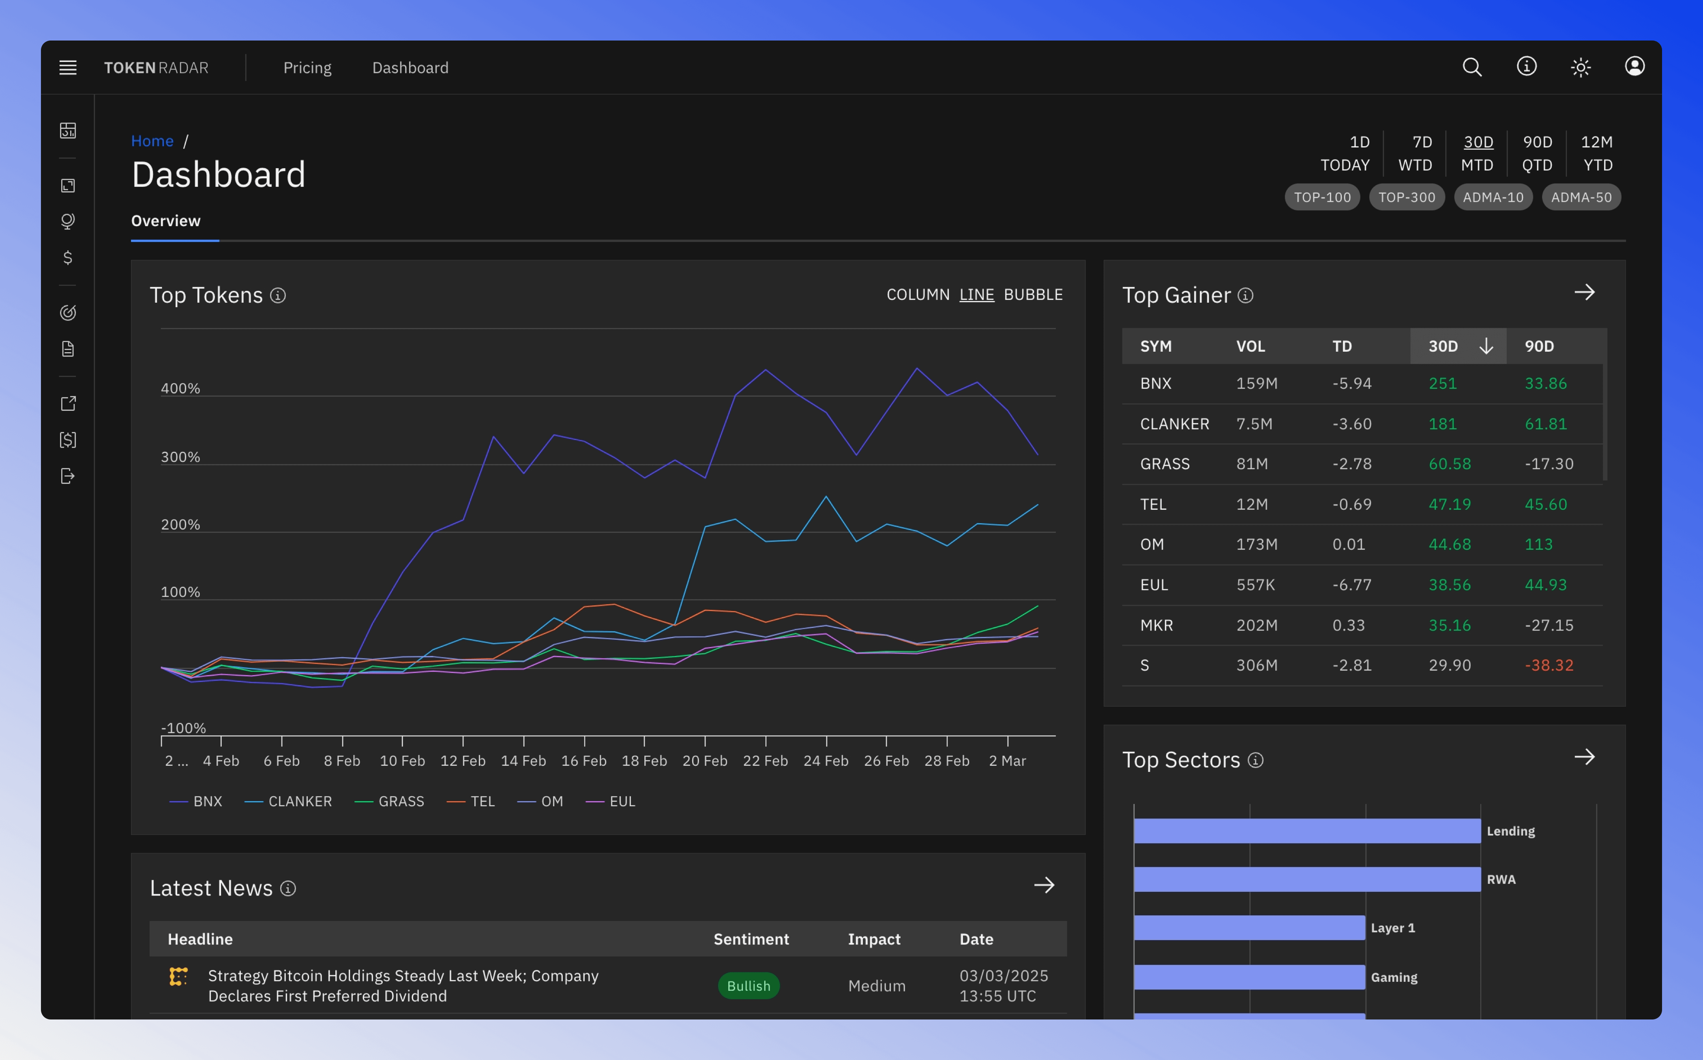Viewport: 1703px width, 1060px height.
Task: Click the Strategy news source icon
Action: tap(178, 976)
